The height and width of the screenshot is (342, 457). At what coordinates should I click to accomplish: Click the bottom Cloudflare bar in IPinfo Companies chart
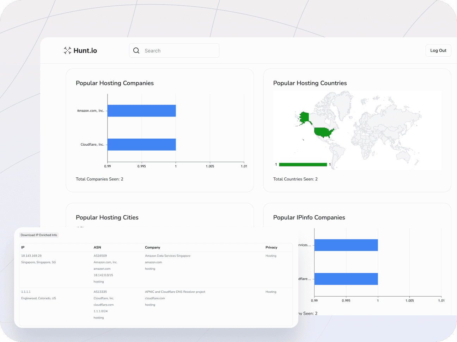tap(346, 279)
